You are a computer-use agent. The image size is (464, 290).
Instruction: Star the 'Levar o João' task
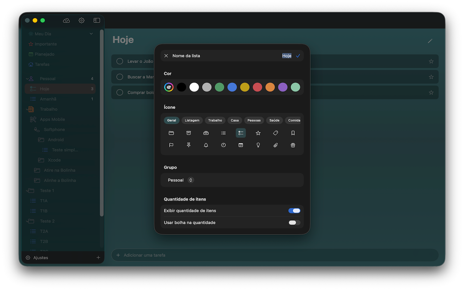pos(431,61)
